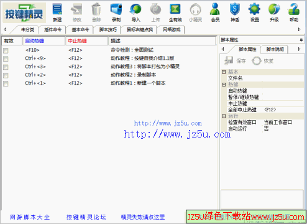Click the Ctrl+<9> start hotkey cell

[x=35, y=58]
